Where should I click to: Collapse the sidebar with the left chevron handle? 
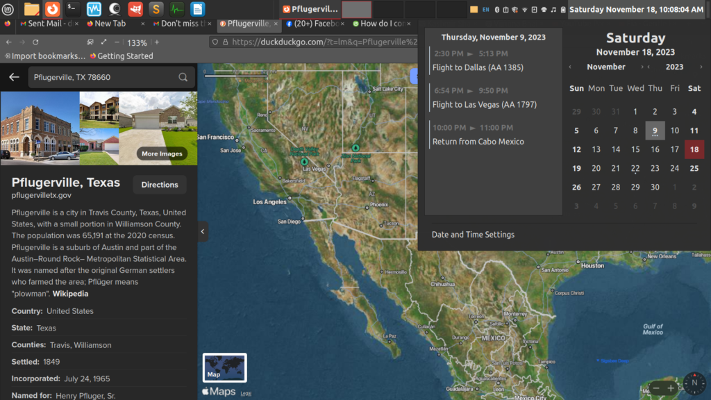203,231
